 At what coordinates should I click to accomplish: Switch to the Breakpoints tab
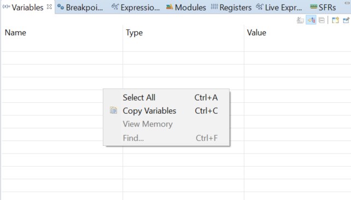coord(80,8)
